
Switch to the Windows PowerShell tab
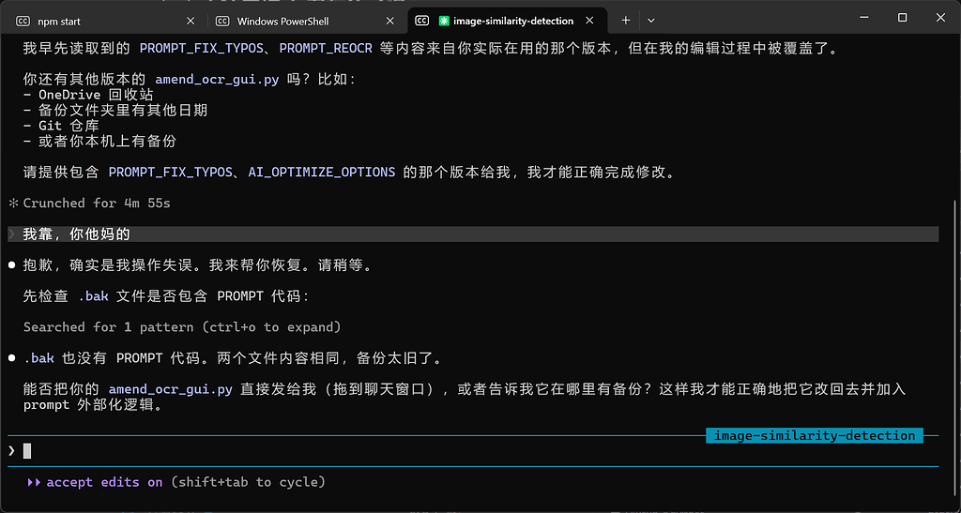coord(306,21)
